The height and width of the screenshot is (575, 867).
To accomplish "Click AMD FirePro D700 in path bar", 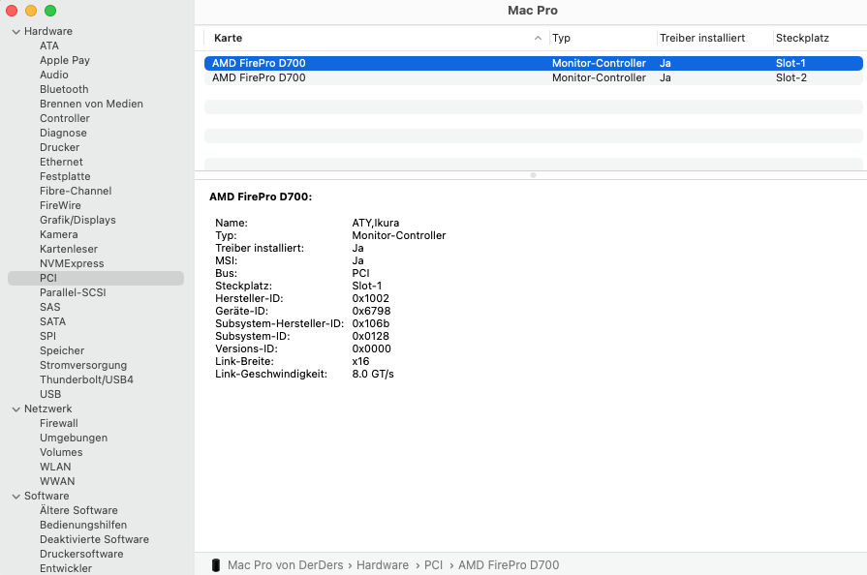I will coord(509,565).
